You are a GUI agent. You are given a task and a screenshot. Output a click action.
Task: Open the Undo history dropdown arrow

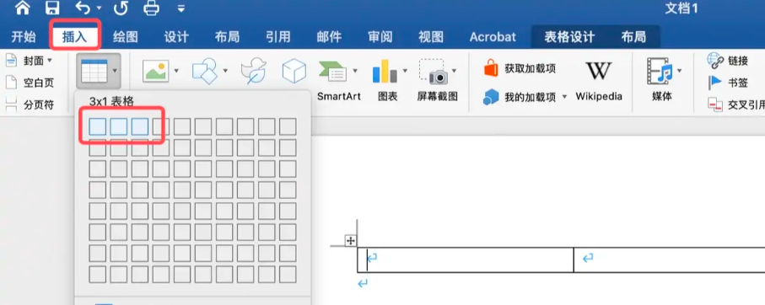click(x=100, y=8)
